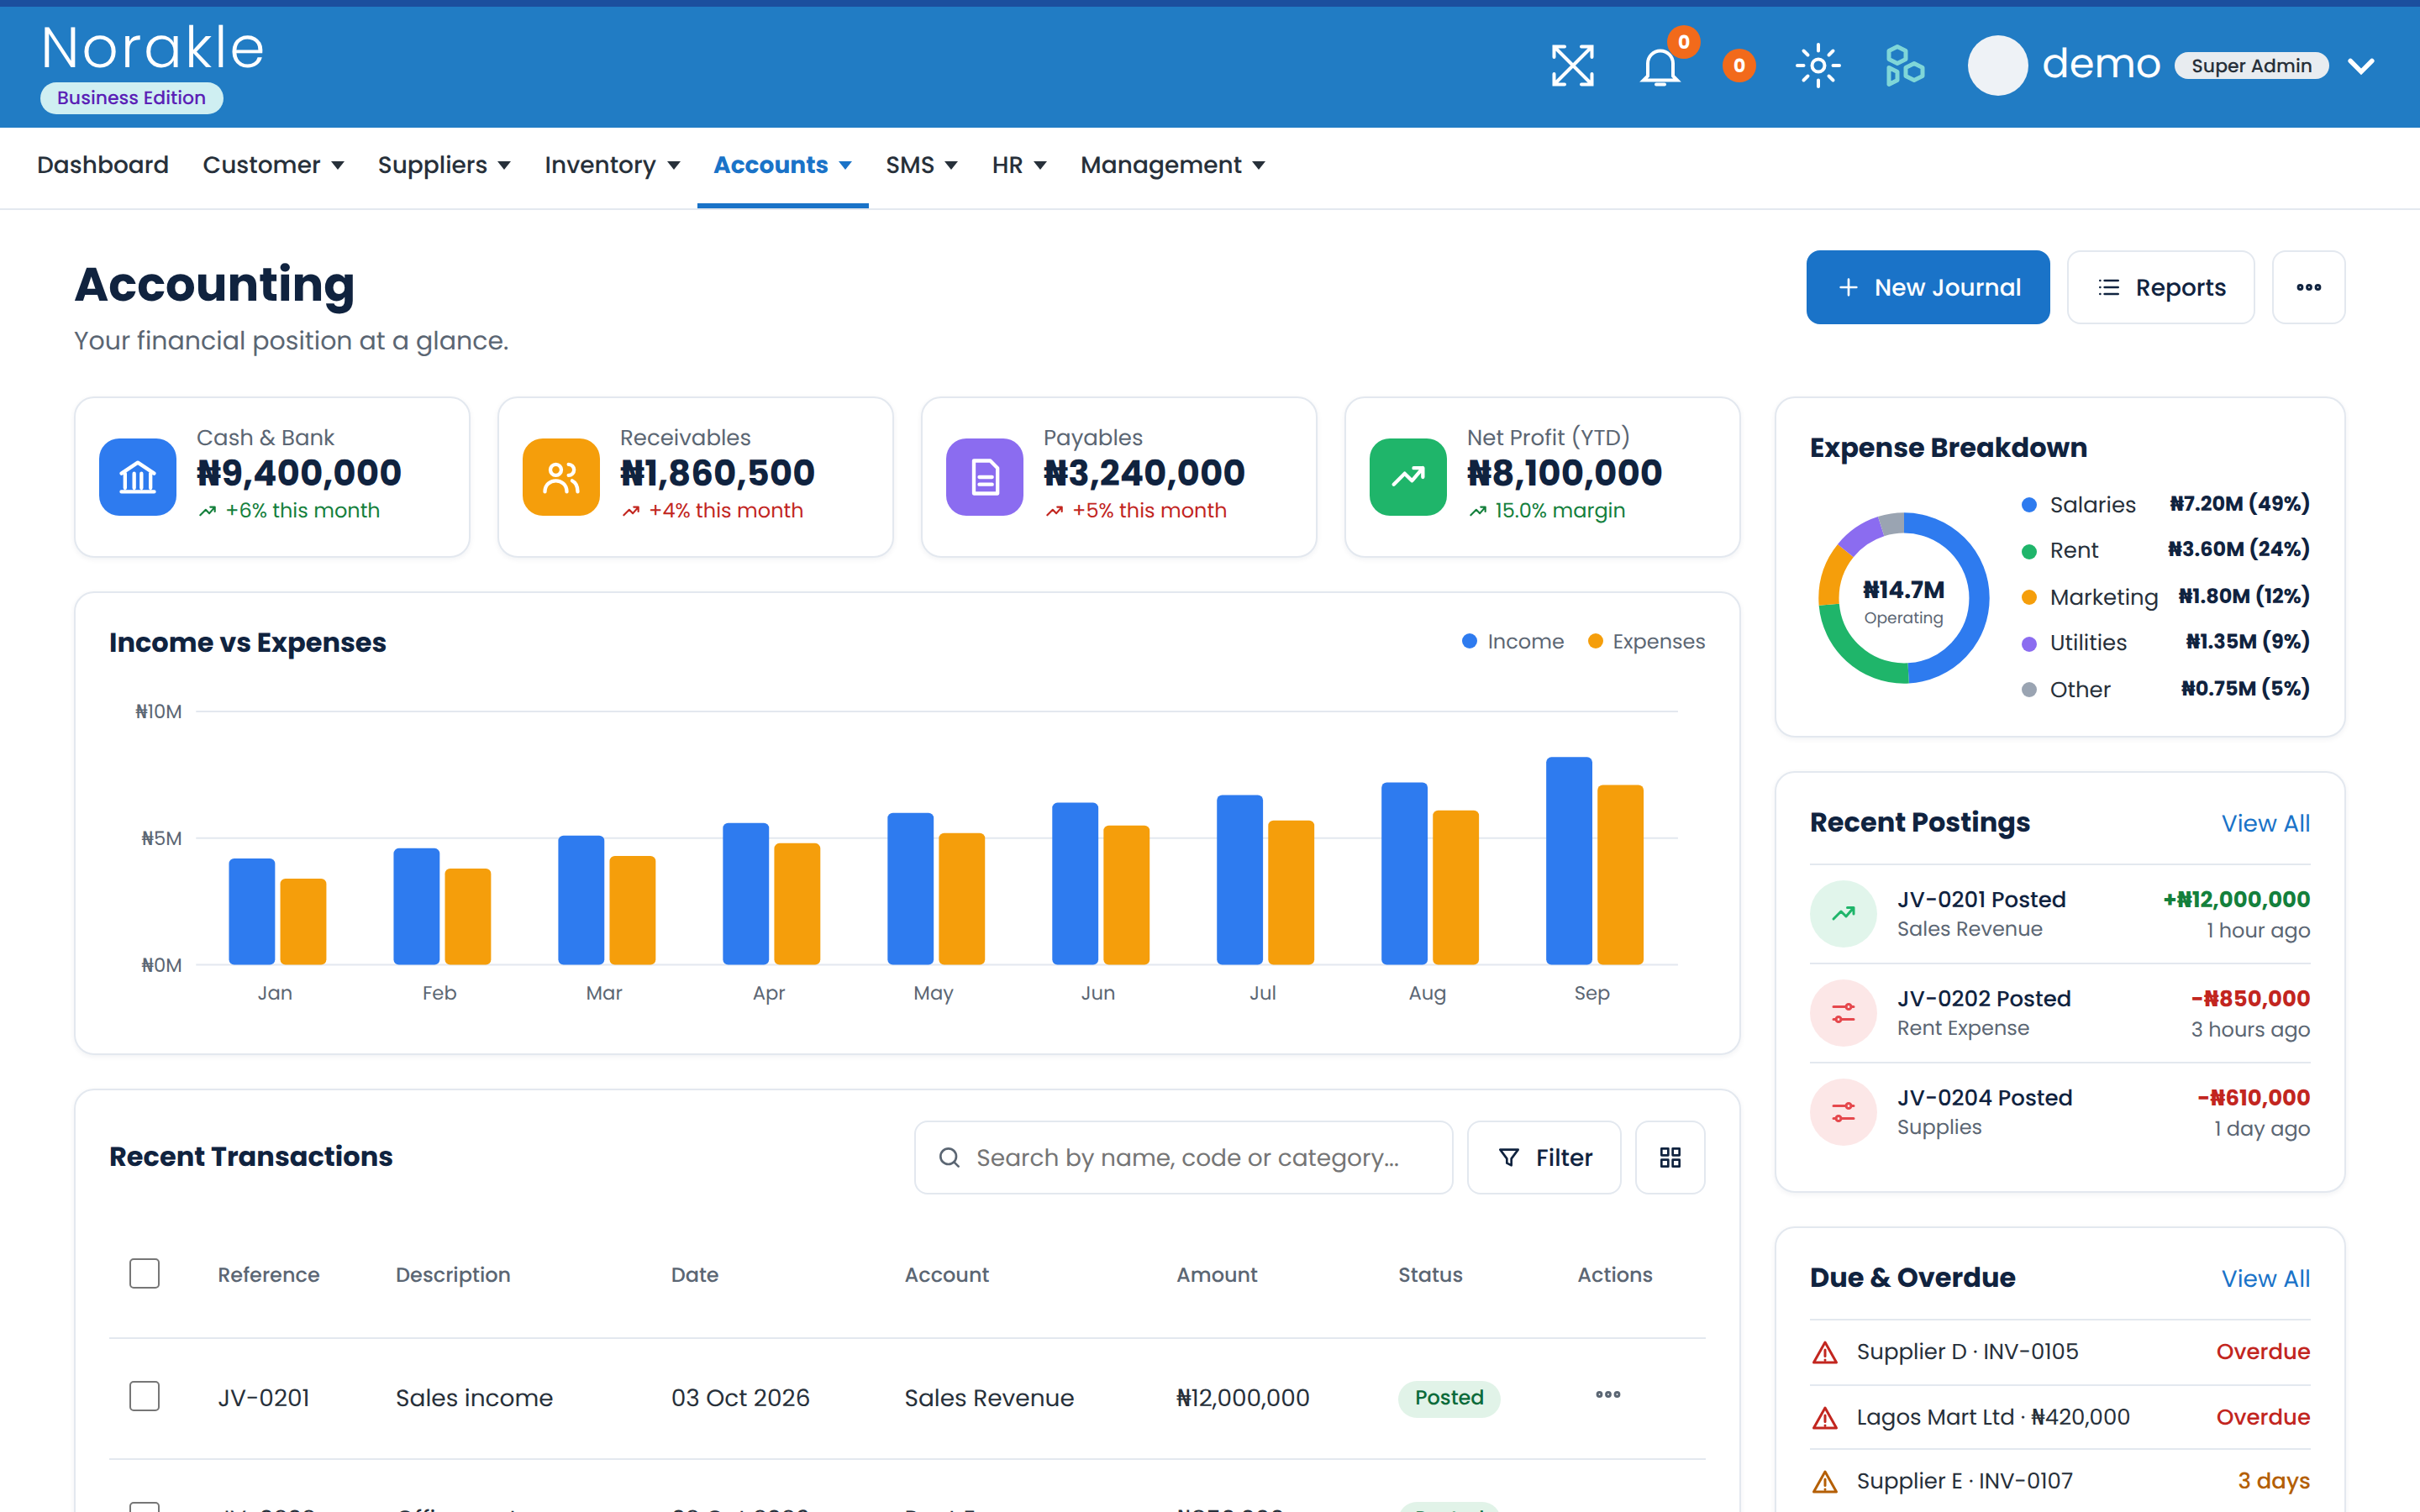Click the New Journal button
2420x1512 pixels.
tap(1927, 287)
